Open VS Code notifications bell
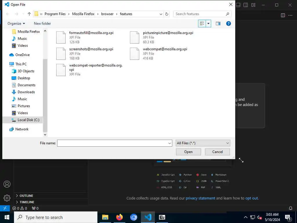Viewport: 297px width, 223px height. [291, 208]
